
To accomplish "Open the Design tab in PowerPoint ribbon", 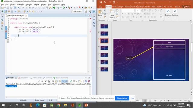I will coord(120,7).
